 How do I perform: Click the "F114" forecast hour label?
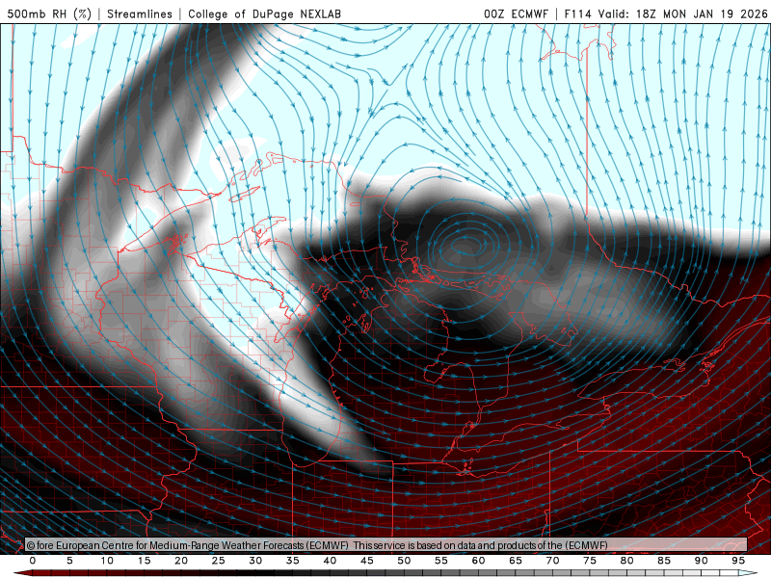pyautogui.click(x=577, y=13)
